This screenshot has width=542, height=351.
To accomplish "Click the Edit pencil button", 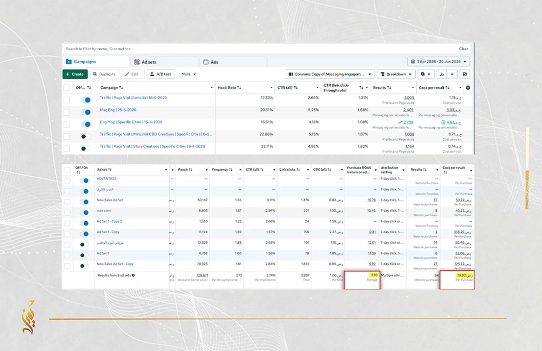I will pyautogui.click(x=132, y=74).
